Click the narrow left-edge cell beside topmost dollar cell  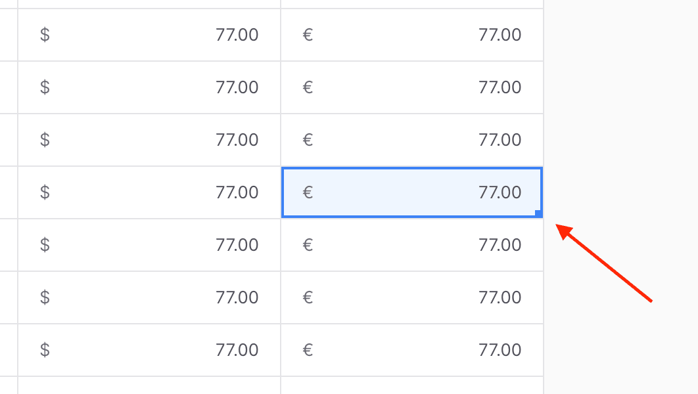tap(8, 35)
